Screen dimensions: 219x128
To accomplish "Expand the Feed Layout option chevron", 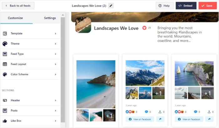I will (x=55, y=64).
